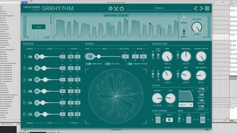
Task: Click partial 2 ratio slider handle
Action: click(x=44, y=68)
